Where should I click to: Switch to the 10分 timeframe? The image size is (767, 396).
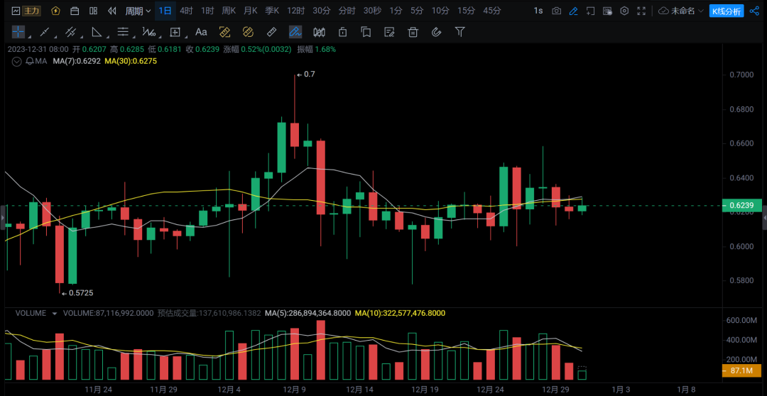[440, 11]
